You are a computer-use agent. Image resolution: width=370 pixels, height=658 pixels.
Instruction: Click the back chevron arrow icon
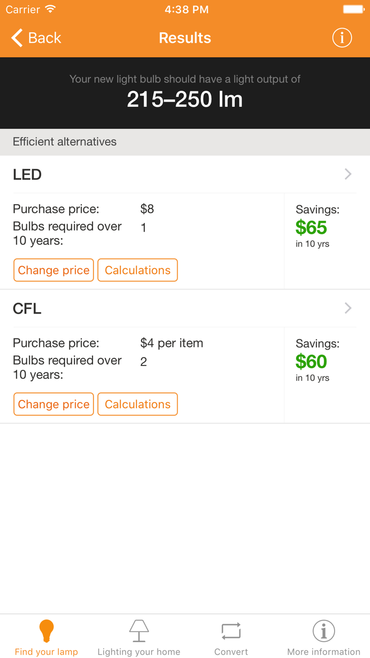pos(16,38)
